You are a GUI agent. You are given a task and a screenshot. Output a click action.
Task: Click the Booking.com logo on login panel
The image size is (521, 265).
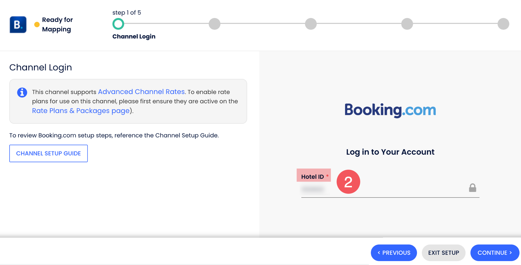tap(390, 110)
